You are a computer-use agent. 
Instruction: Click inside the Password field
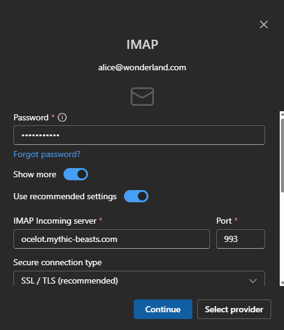click(x=139, y=135)
